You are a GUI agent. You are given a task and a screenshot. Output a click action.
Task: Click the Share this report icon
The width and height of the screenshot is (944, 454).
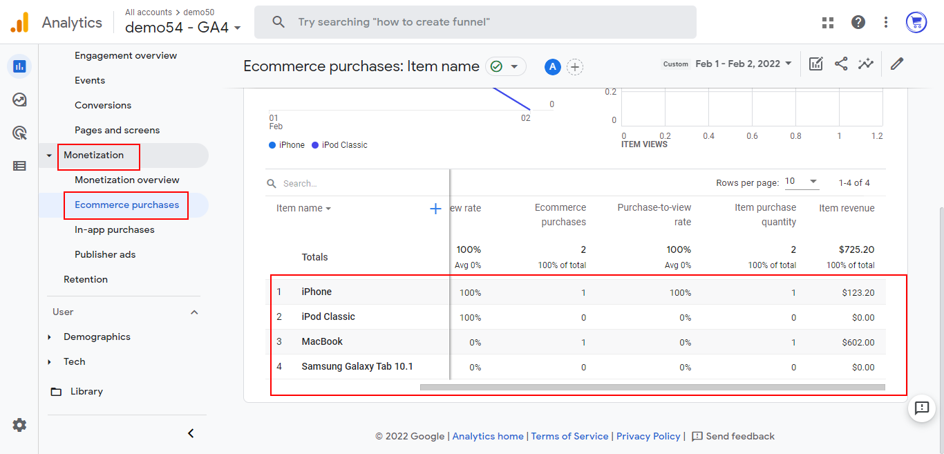(841, 64)
